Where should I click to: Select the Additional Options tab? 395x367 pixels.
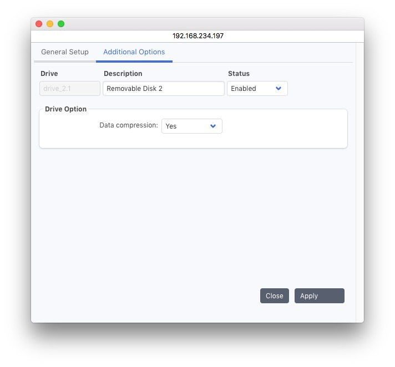click(x=134, y=52)
